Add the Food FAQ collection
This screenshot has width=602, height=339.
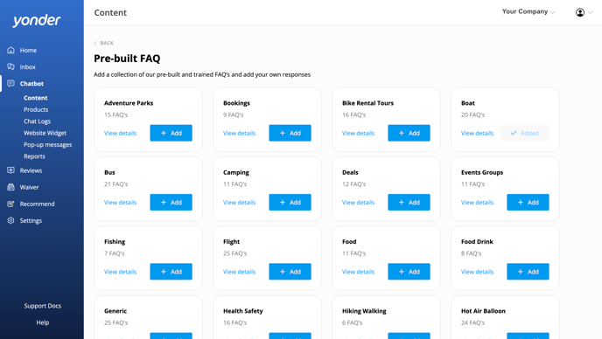pos(409,272)
